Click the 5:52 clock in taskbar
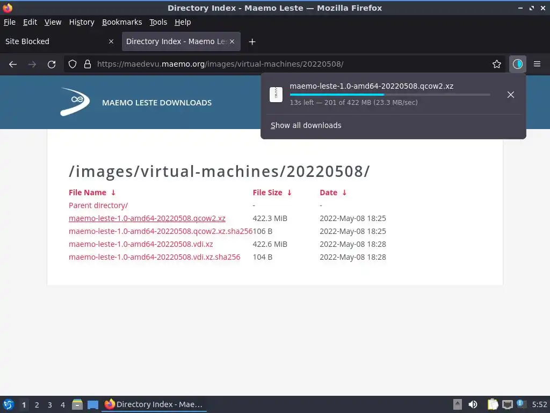 pyautogui.click(x=539, y=404)
